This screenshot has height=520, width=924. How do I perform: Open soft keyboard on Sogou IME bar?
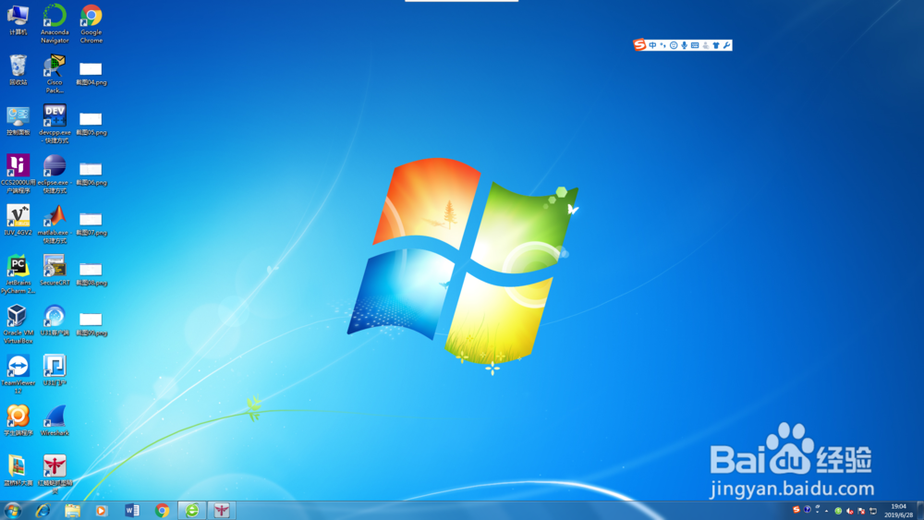pyautogui.click(x=695, y=45)
